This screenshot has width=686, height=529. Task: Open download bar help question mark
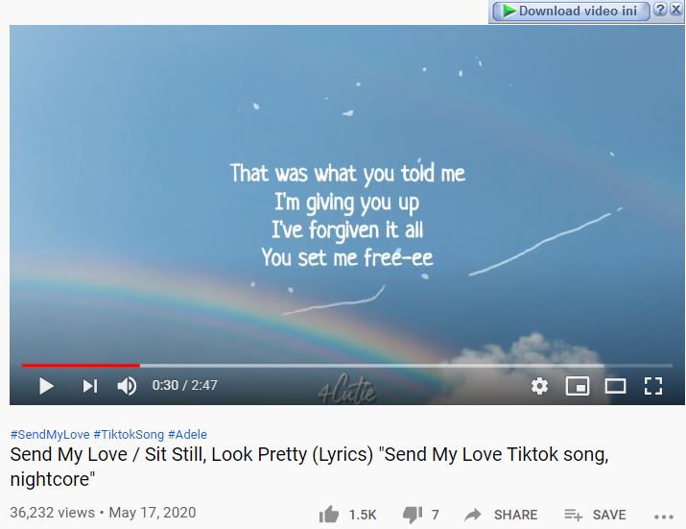click(x=659, y=10)
